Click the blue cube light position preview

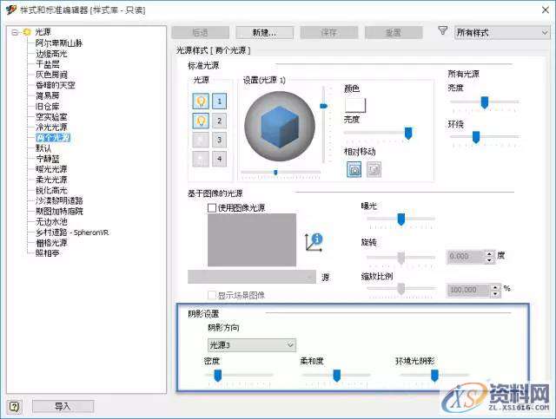[280, 127]
